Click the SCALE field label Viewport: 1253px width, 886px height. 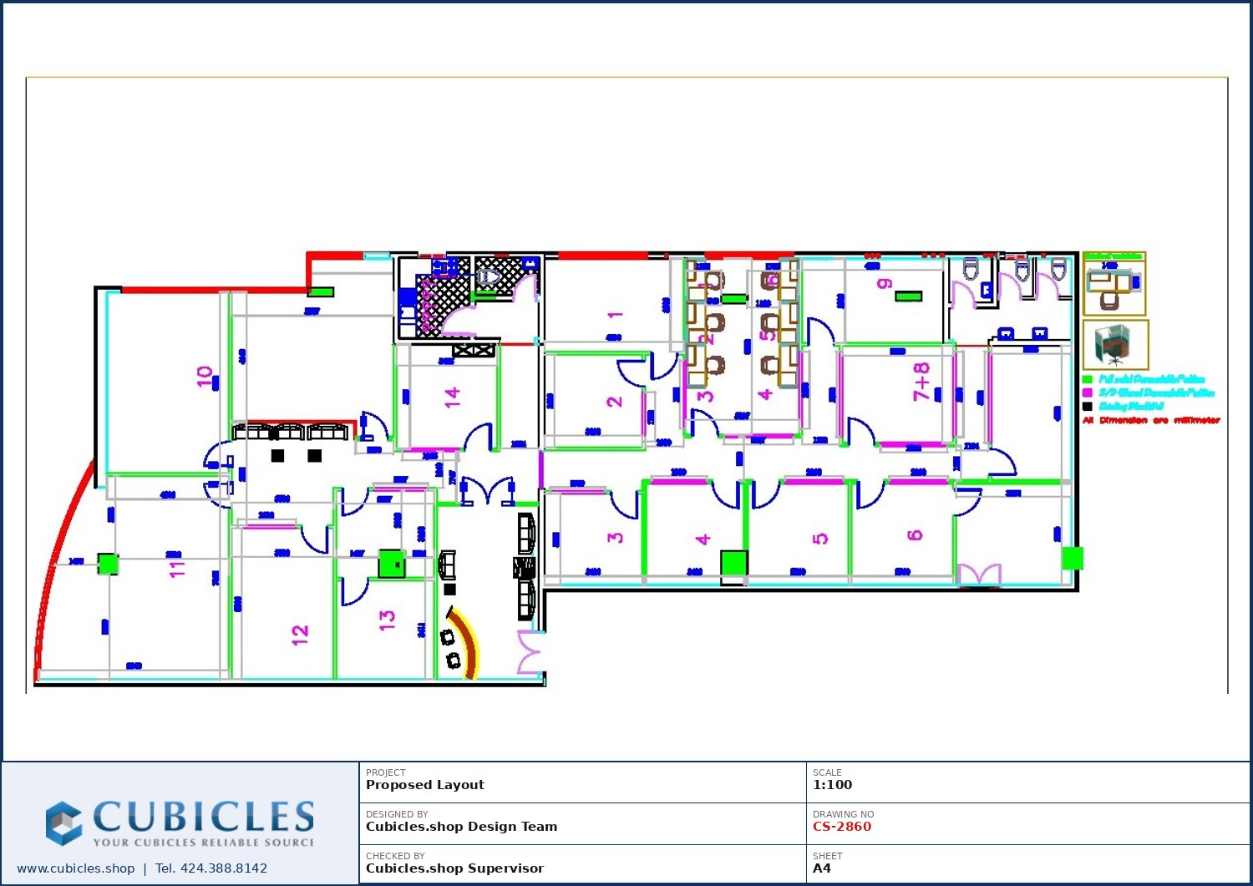point(827,772)
